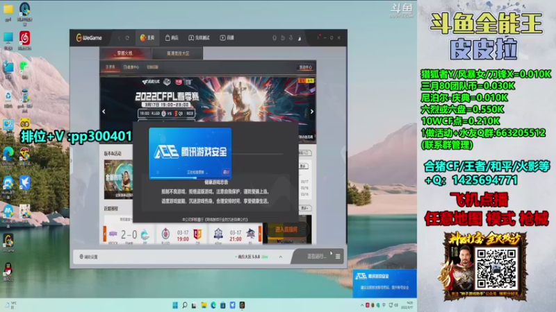Click the More button above the news list
556x312 pixels.
click(304, 166)
